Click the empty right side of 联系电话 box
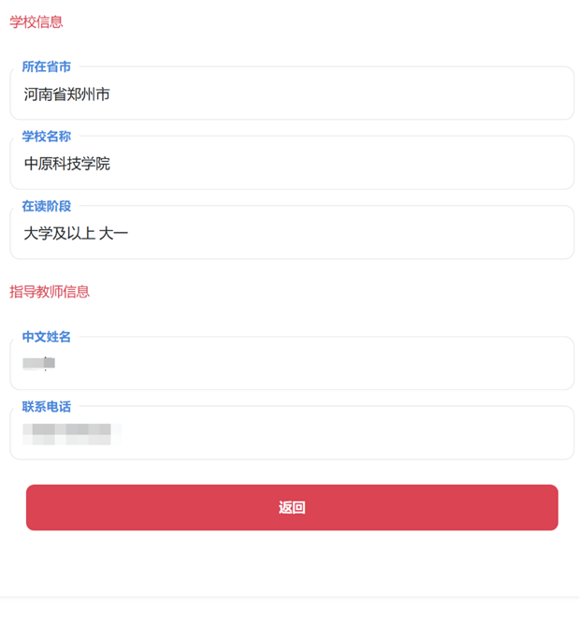This screenshot has height=639, width=579. [x=421, y=434]
